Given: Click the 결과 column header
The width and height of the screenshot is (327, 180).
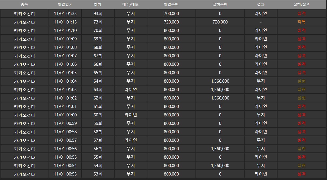Looking at the screenshot, I should (x=261, y=4).
